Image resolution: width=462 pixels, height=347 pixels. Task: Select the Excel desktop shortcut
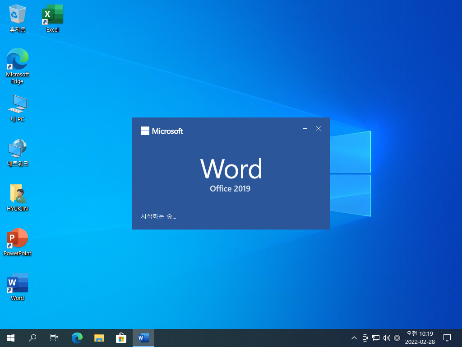pos(52,18)
